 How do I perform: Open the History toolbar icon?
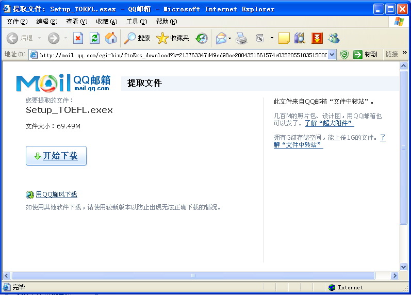pos(202,38)
